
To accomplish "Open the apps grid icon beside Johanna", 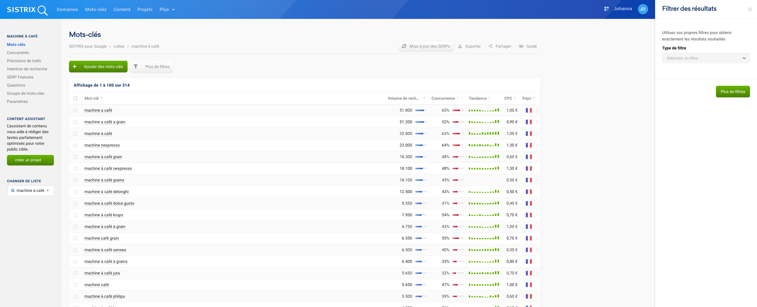I will pos(606,9).
